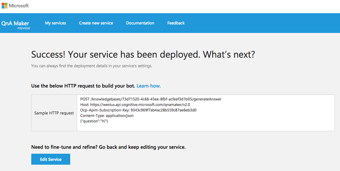The width and height of the screenshot is (340, 171).
Task: Click the Need to fine-tune and refine text
Action: [109, 147]
